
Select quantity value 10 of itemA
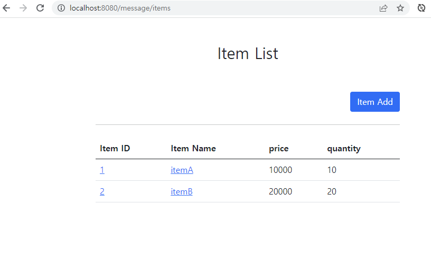click(x=332, y=170)
